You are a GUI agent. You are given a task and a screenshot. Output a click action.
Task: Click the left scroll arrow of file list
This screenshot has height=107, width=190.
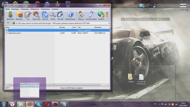point(6,84)
